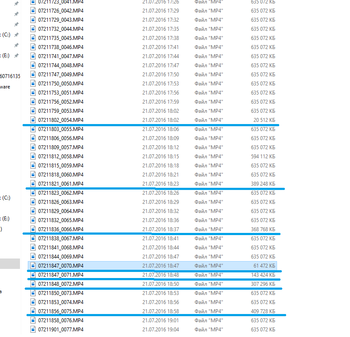The height and width of the screenshot is (337, 350).
Task: Open the sidebar item ending in 60716135
Action: [10, 76]
